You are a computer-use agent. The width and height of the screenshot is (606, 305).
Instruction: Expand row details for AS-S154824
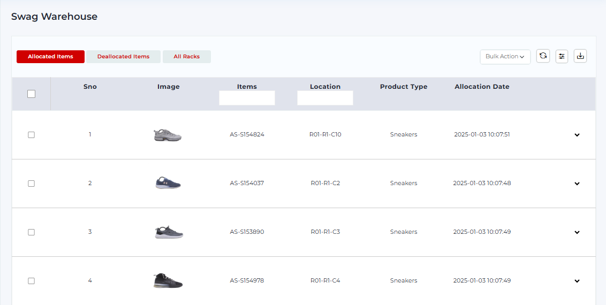pos(577,135)
